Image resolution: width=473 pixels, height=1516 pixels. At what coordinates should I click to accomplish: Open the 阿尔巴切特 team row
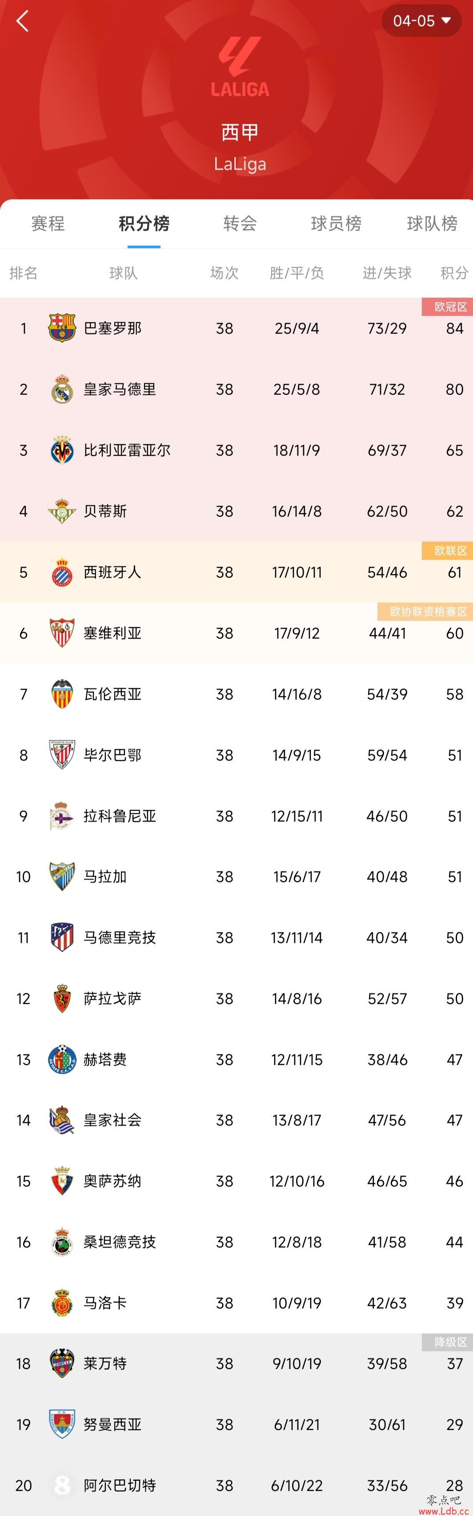coord(236,1485)
